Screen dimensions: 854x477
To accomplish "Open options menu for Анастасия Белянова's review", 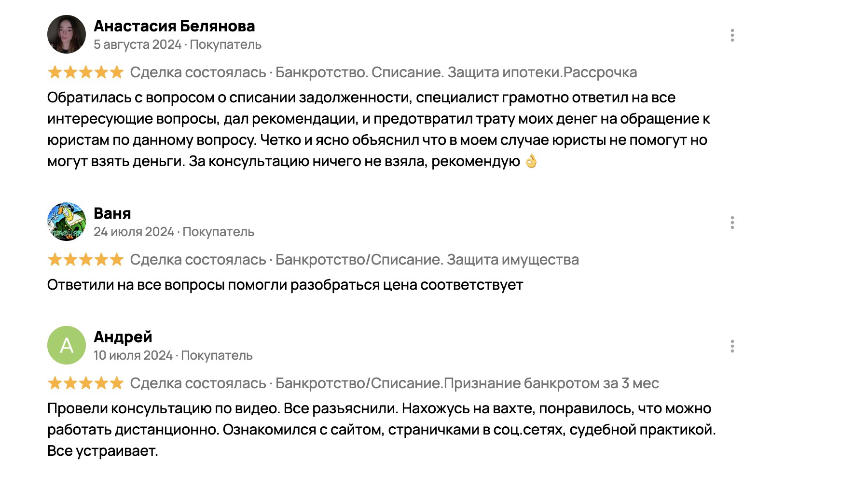I will click(732, 35).
